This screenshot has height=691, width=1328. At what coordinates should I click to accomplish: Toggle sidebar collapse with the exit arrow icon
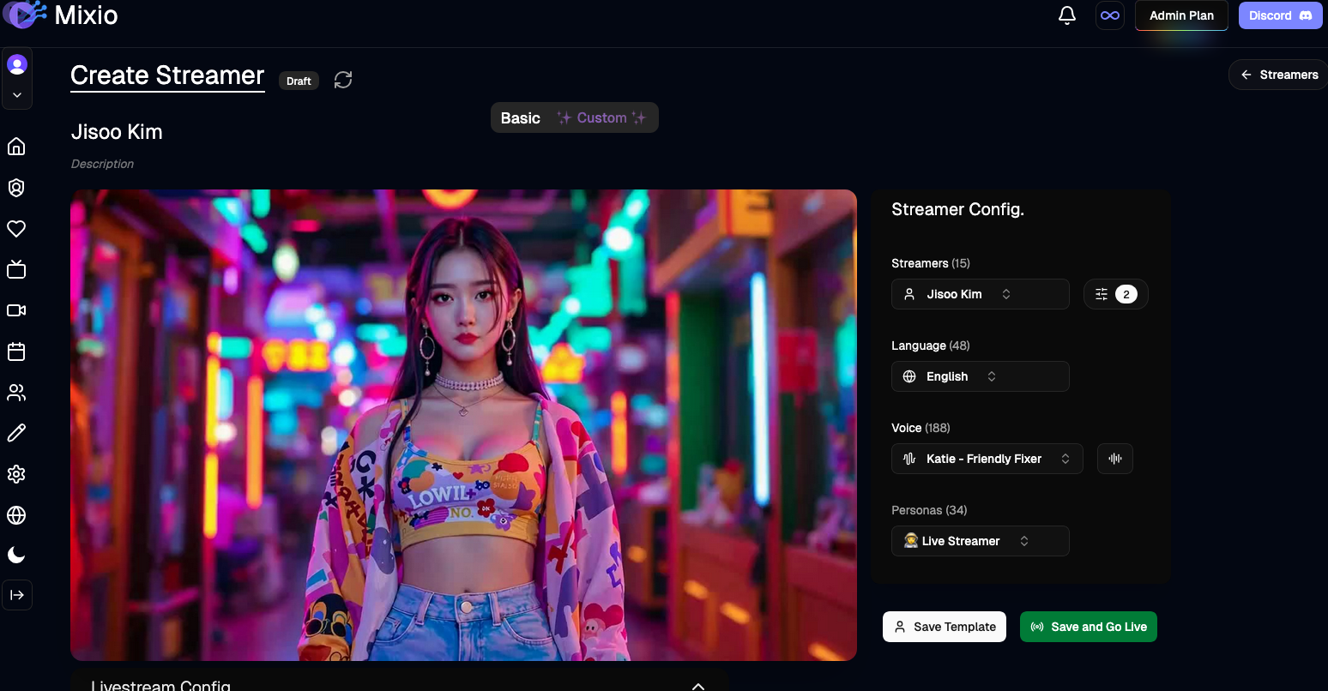click(x=17, y=595)
